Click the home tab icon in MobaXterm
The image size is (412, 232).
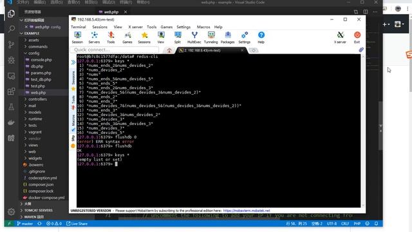[x=169, y=50]
